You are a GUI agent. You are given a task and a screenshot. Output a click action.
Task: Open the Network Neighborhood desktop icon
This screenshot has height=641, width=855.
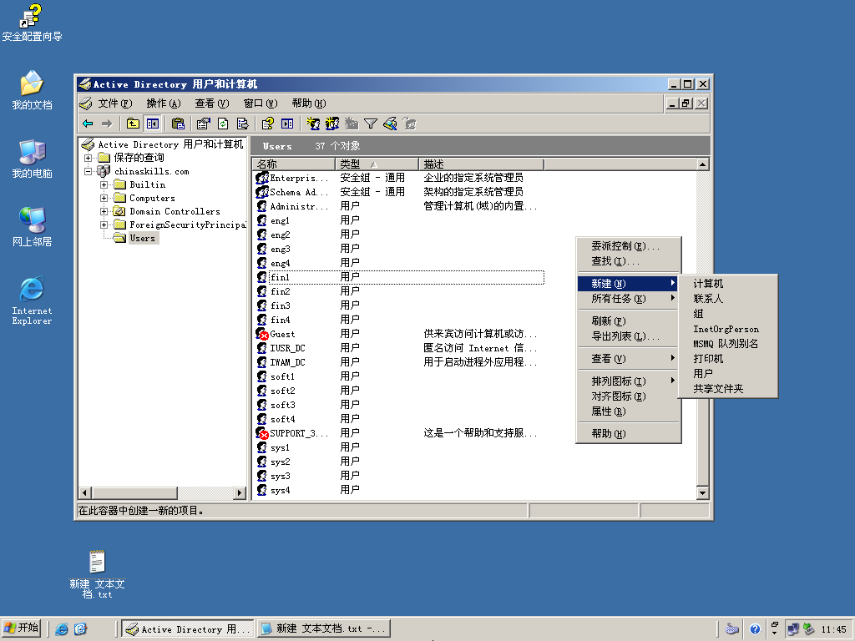point(32,227)
